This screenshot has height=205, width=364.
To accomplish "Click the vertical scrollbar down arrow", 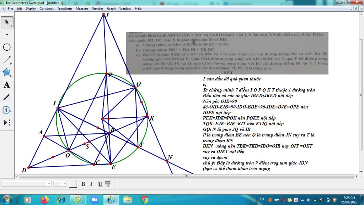I will [x=361, y=172].
